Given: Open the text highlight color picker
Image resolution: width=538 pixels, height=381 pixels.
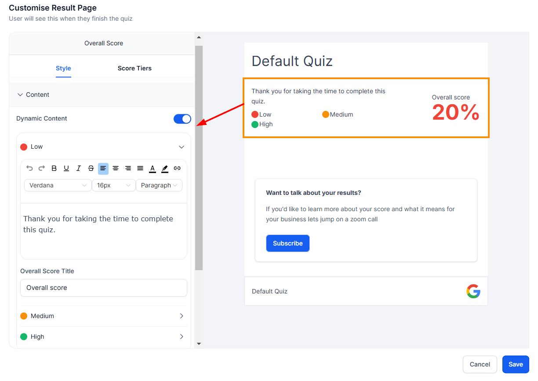Looking at the screenshot, I should point(165,168).
